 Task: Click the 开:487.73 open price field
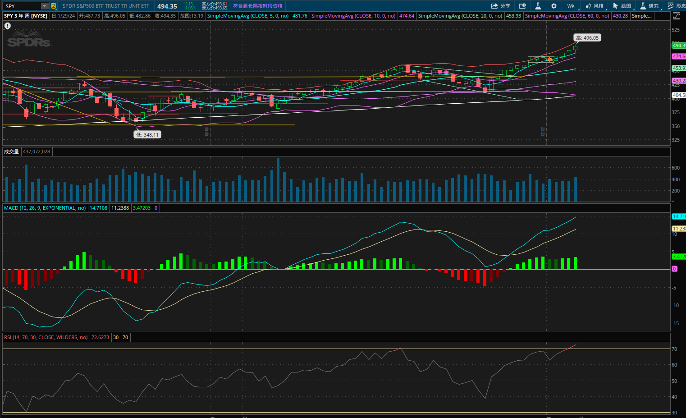click(x=89, y=16)
